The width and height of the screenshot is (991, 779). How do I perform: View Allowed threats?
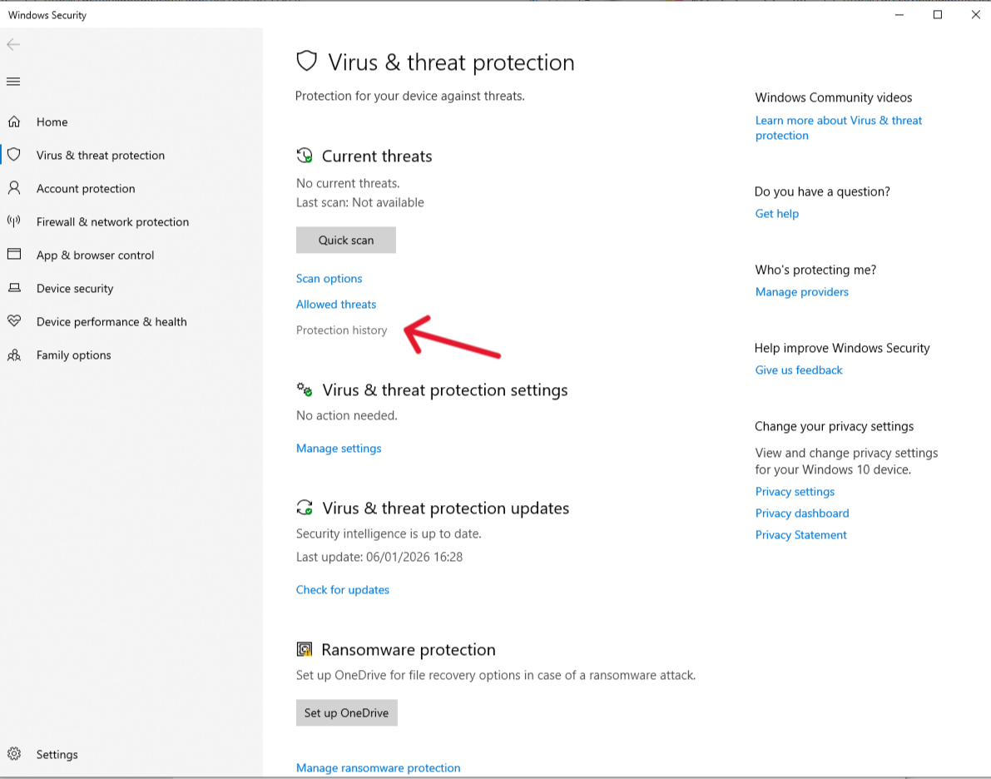click(336, 304)
